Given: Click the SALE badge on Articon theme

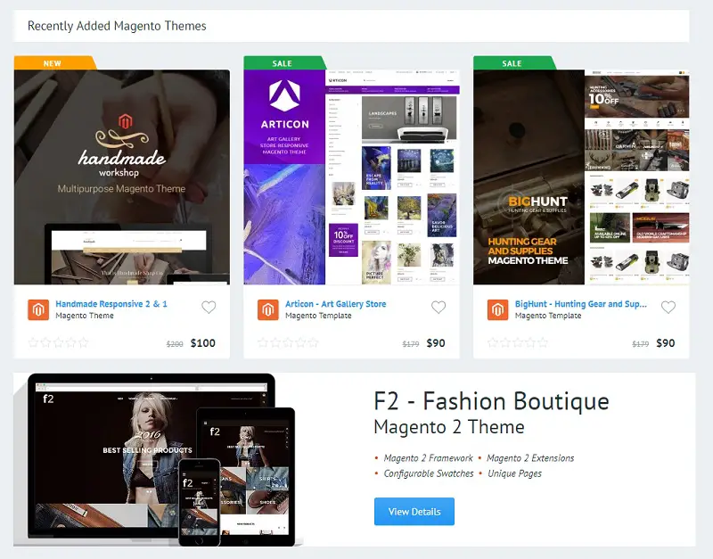Looking at the screenshot, I should coord(284,62).
